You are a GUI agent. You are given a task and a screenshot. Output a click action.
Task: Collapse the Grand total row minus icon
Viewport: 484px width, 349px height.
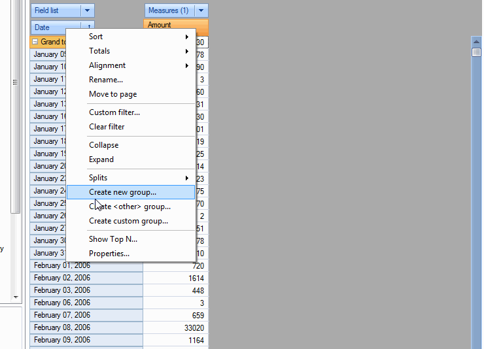35,42
